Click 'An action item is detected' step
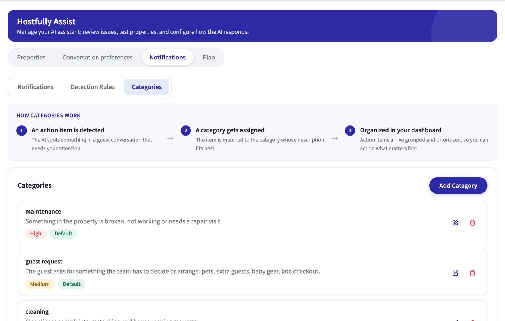 (68, 130)
